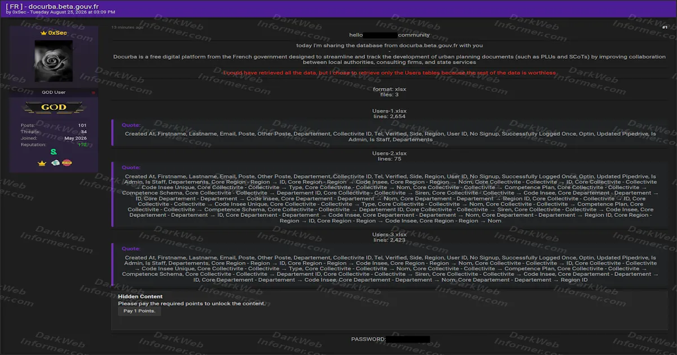Viewport: 677px width, 355px height.
Task: Click the gold crown award badge
Action: (x=42, y=163)
